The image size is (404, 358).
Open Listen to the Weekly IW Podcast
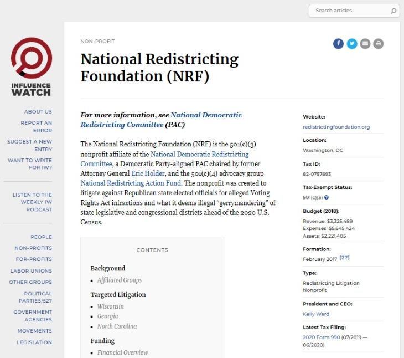[x=32, y=202]
